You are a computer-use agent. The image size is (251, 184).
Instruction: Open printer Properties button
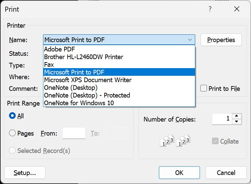coord(221,40)
